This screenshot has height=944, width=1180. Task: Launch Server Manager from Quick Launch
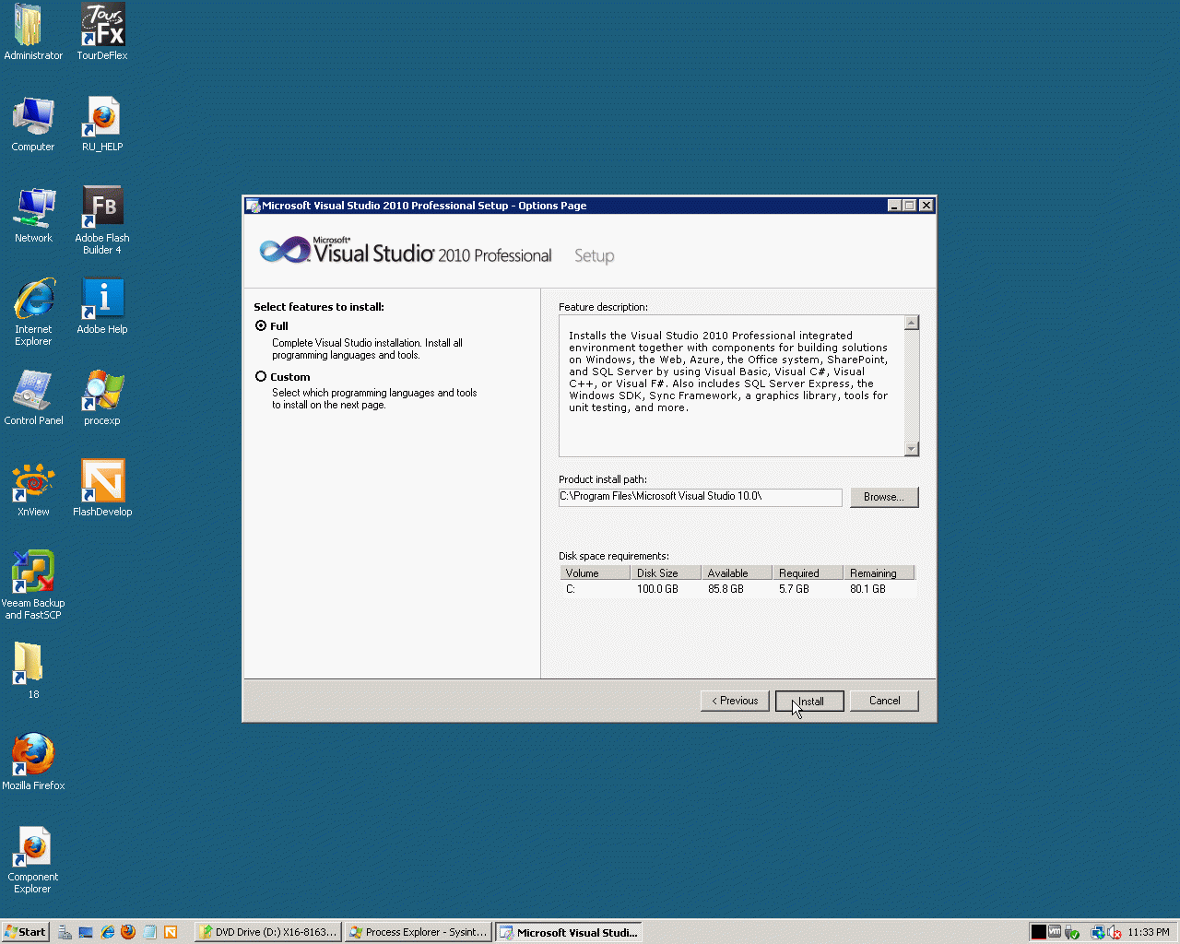(65, 932)
